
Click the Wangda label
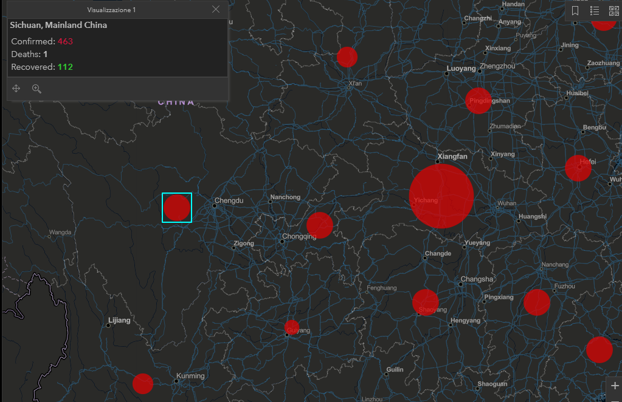[60, 232]
